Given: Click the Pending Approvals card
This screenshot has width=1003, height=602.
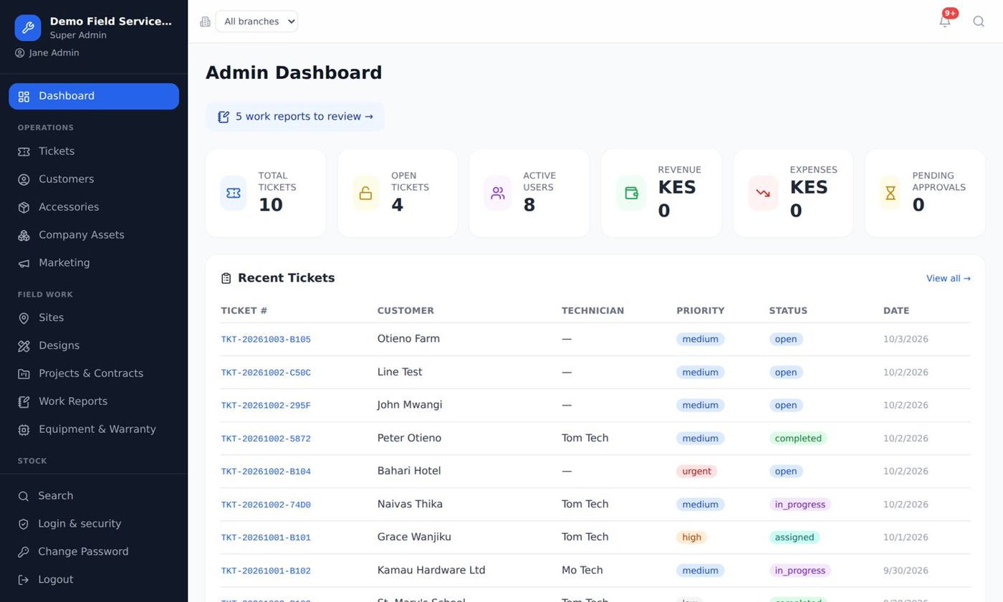Looking at the screenshot, I should 925,193.
